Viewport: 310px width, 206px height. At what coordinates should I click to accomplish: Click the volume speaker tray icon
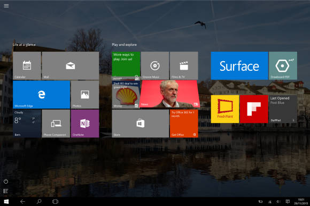278,201
